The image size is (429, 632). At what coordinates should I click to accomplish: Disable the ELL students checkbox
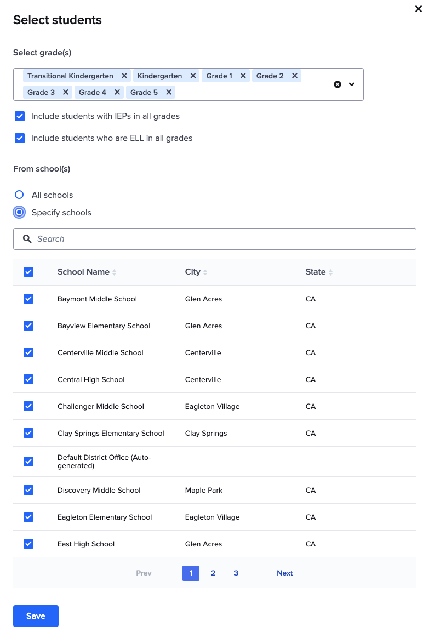click(x=20, y=138)
